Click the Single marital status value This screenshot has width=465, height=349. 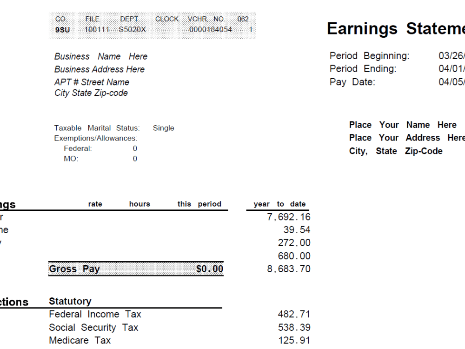tap(164, 128)
